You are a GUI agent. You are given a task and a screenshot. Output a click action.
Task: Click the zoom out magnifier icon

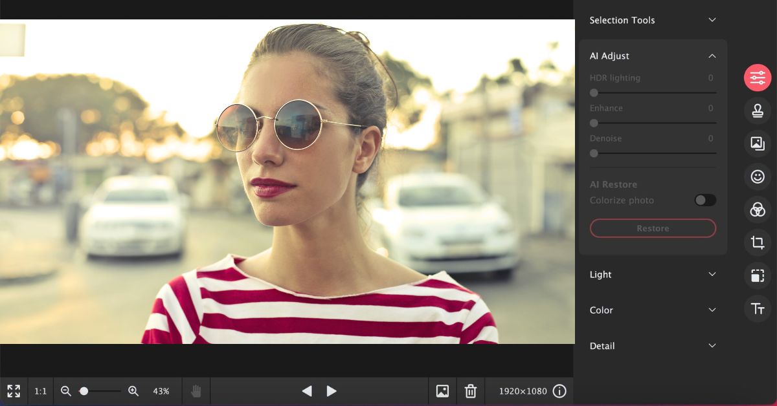(x=65, y=391)
